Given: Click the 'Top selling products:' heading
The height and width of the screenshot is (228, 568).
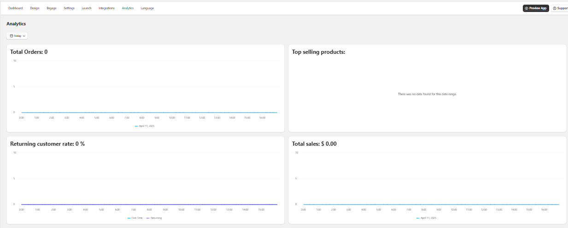Looking at the screenshot, I should point(319,52).
